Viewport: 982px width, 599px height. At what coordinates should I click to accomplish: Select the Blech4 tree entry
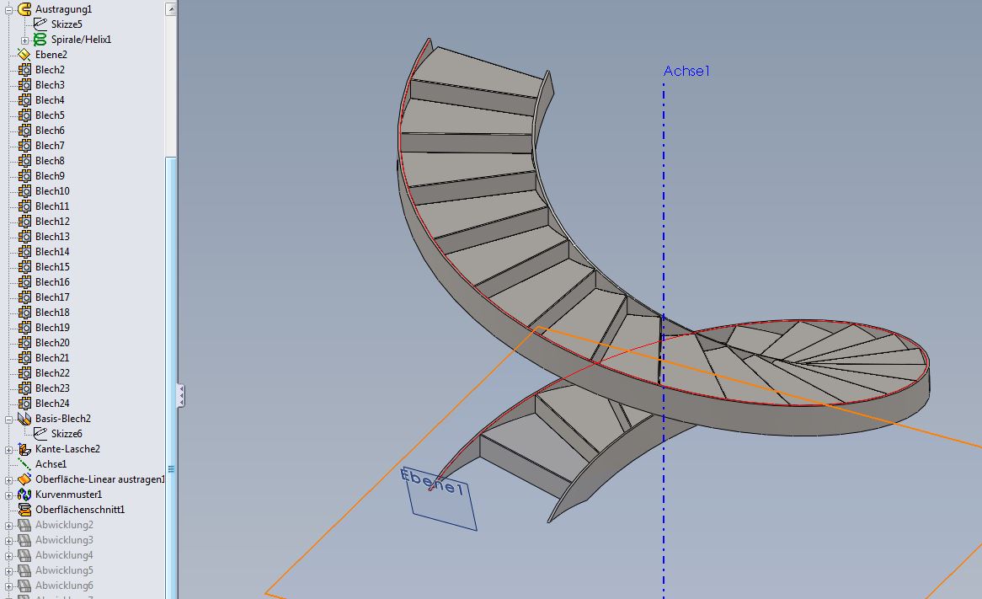50,100
